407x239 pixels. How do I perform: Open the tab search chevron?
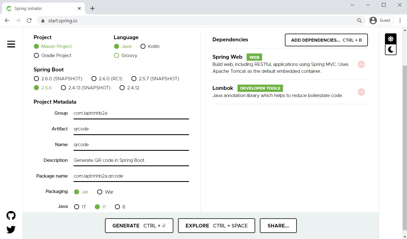[x=352, y=5]
